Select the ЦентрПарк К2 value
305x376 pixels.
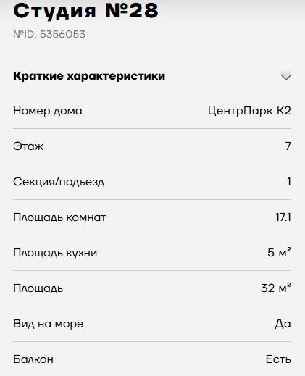point(249,111)
